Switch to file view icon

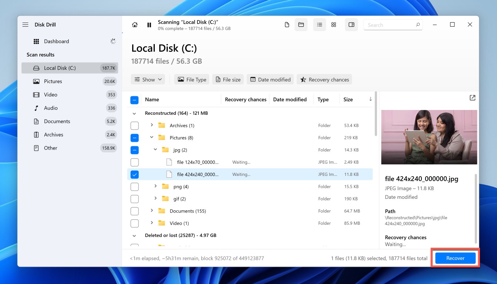coord(287,25)
